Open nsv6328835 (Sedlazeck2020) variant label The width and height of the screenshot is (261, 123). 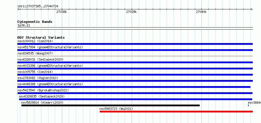click(42, 96)
